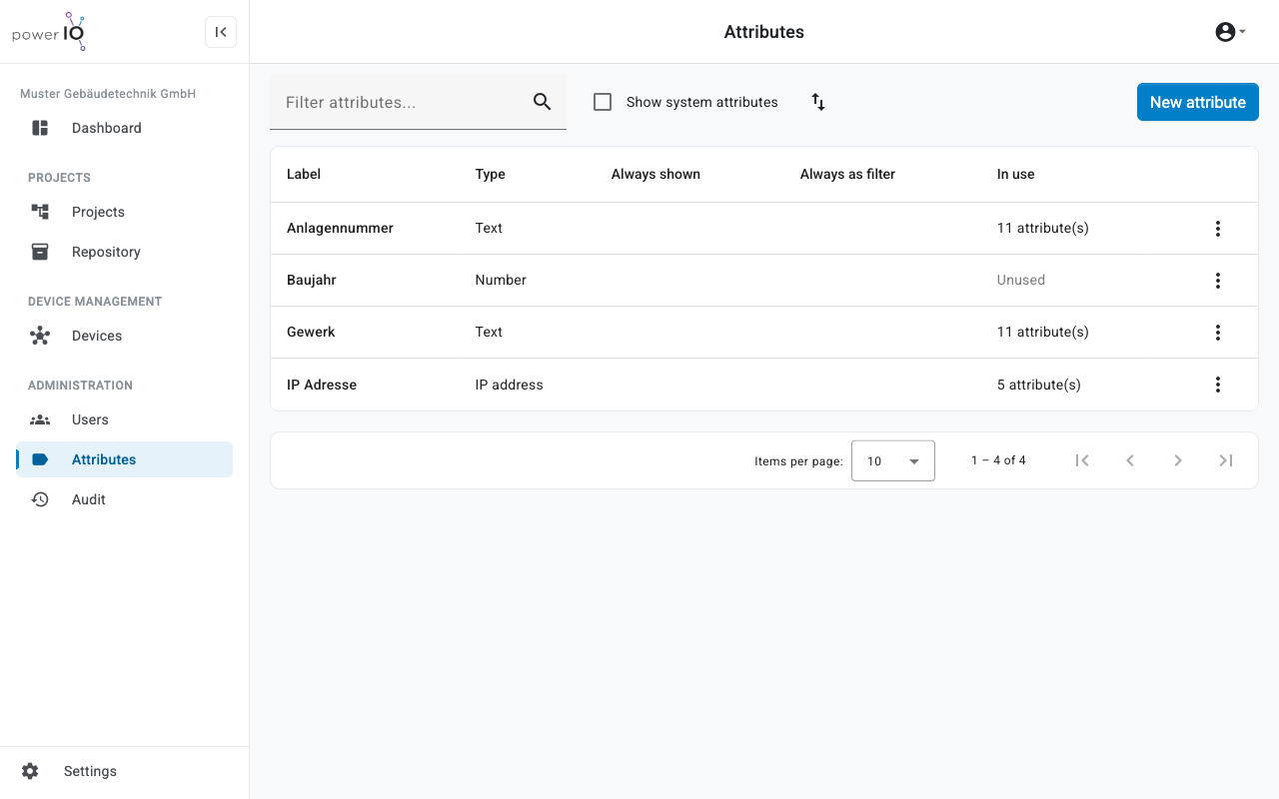The height and width of the screenshot is (799, 1279).
Task: Enable Show system attributes checkbox
Action: [603, 102]
